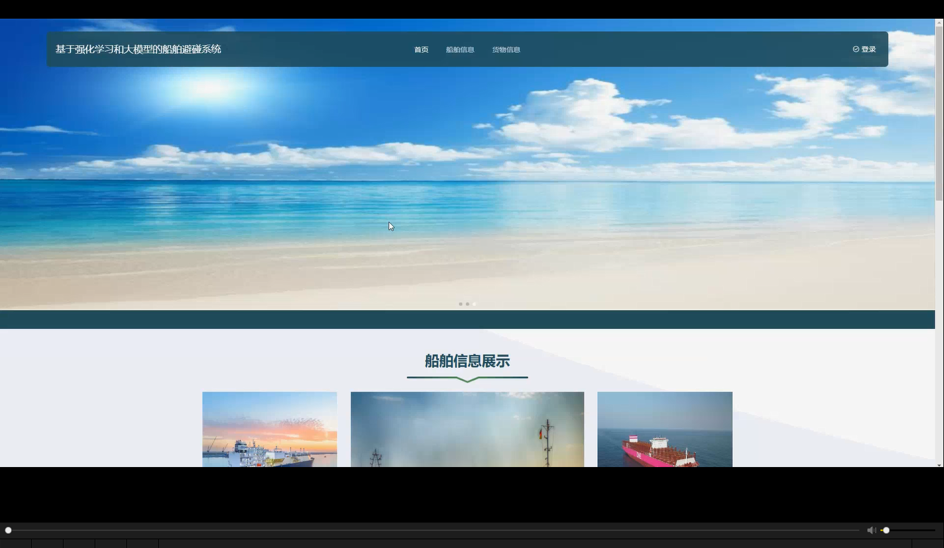Click the video volume slider

click(908, 530)
